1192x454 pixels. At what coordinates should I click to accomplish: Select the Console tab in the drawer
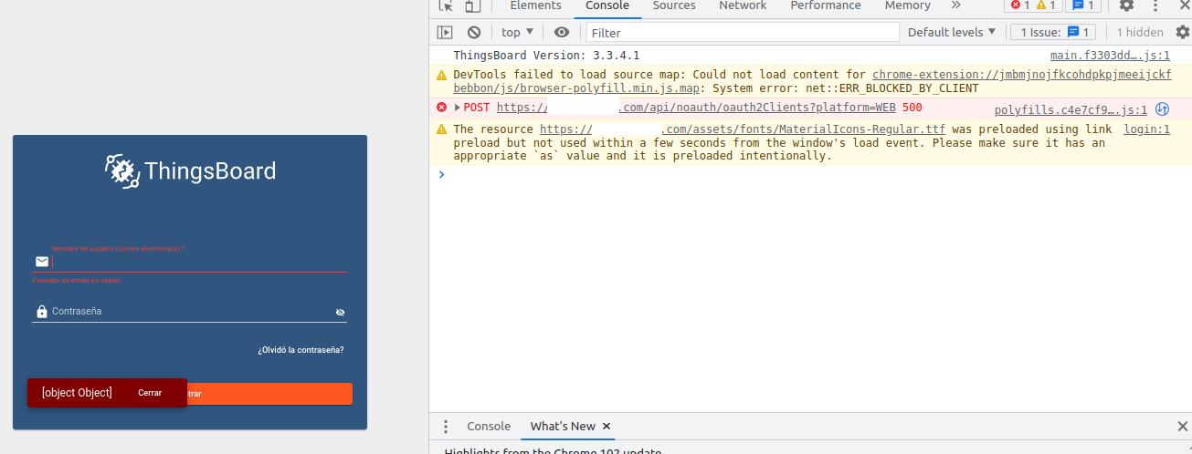[489, 426]
